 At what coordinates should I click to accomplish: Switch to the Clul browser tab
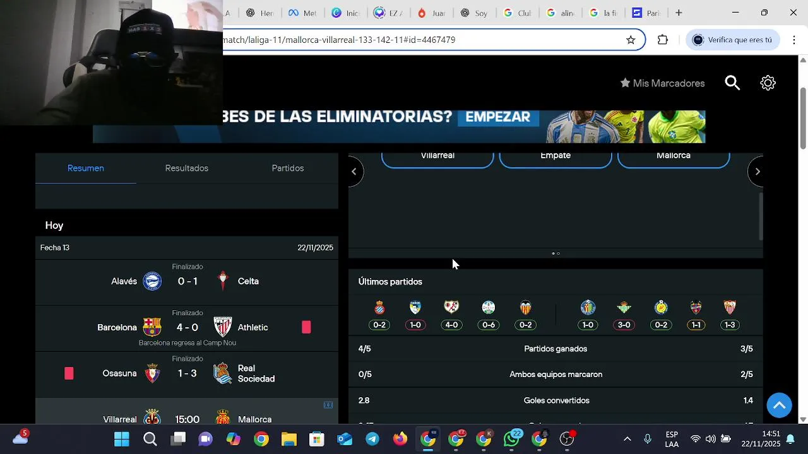click(517, 13)
